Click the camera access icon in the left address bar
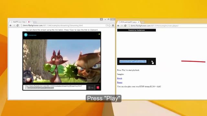207x116 pixels. pos(107,25)
